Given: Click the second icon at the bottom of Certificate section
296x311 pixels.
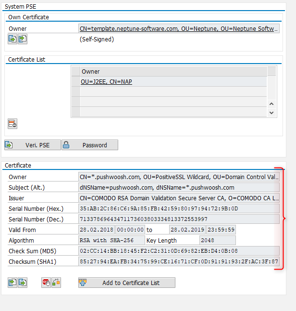Looking at the screenshot, I should point(22,283).
